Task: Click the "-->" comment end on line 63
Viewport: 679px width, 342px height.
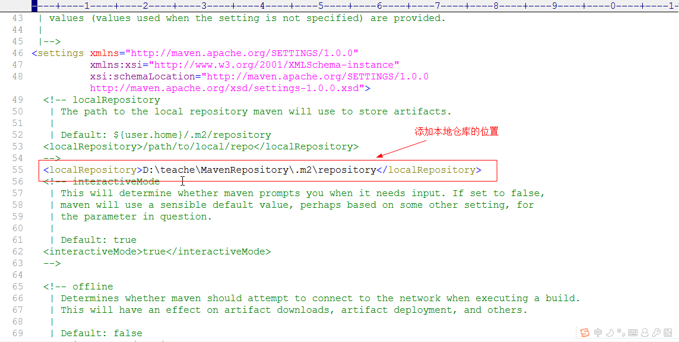Action: coord(52,263)
